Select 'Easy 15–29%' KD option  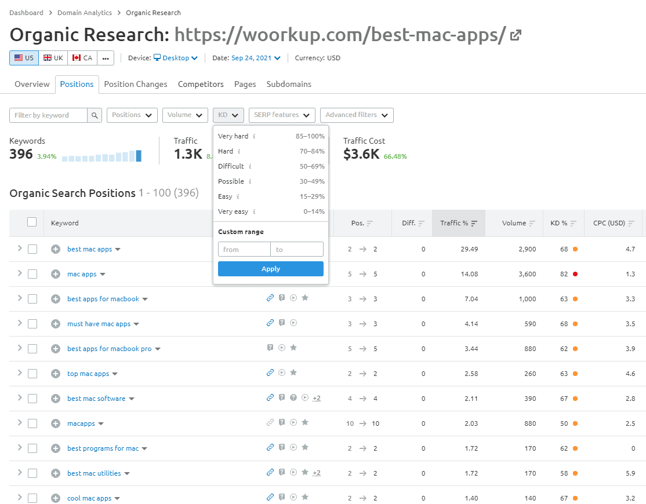point(271,196)
